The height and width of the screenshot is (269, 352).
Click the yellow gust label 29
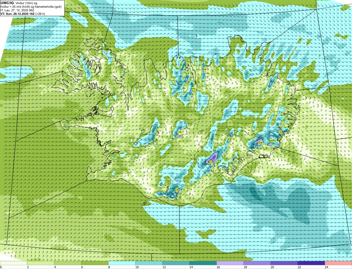[177, 190]
